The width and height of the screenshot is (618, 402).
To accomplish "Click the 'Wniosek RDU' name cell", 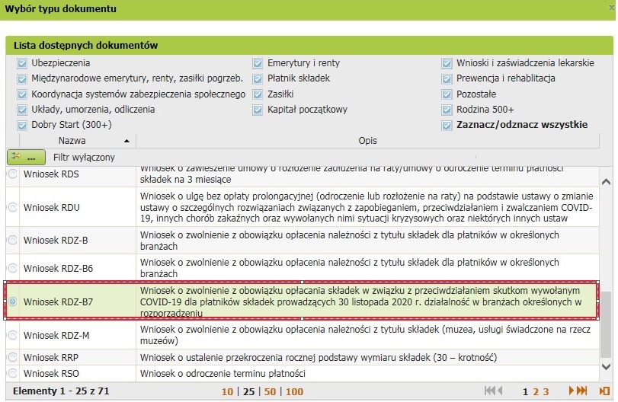I will [x=78, y=207].
